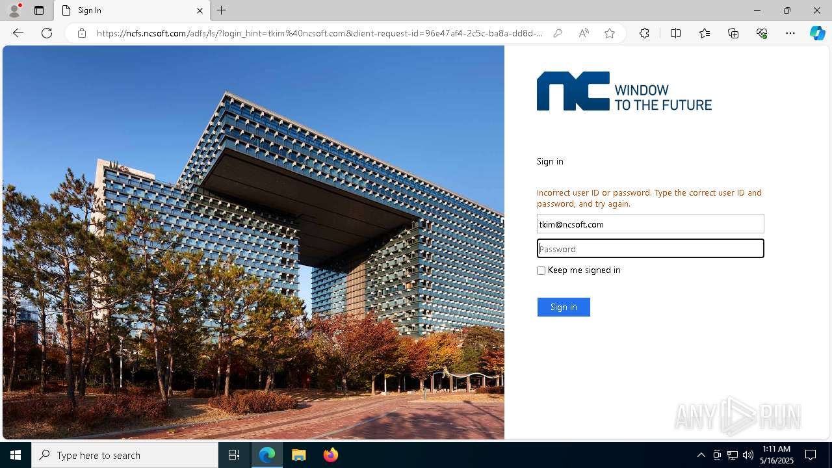Toggle split screen view
Screen dimensions: 832x468
[675, 33]
